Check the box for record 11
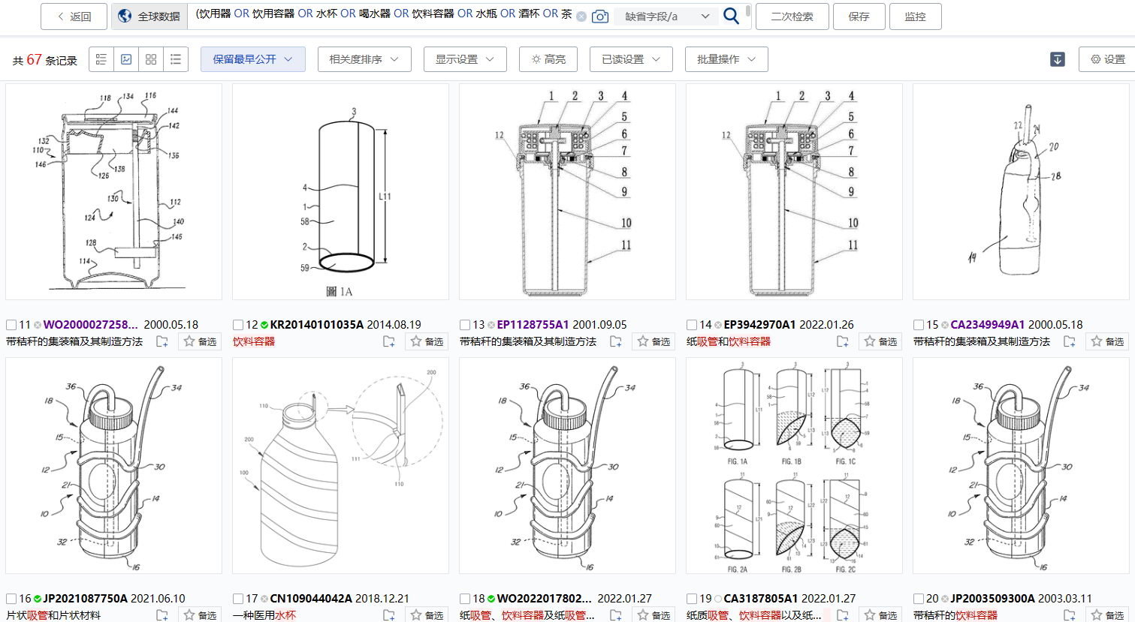The width and height of the screenshot is (1135, 622). click(11, 325)
